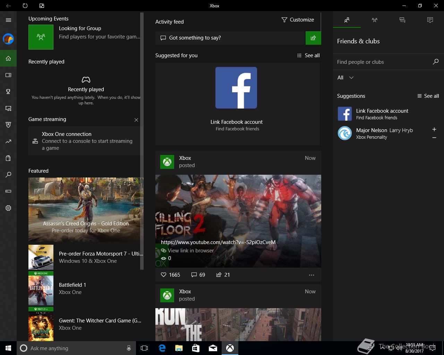Remove the Major Nelson suggestion with minus
This screenshot has width=444, height=355.
pyautogui.click(x=434, y=138)
